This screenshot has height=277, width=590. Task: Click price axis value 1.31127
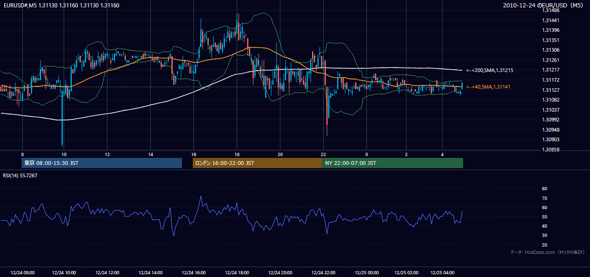click(x=550, y=90)
